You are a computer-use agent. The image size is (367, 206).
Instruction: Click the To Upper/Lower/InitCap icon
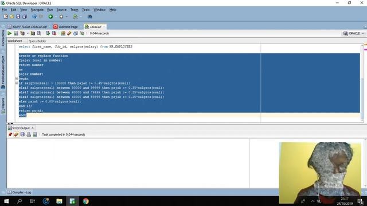pos(81,33)
